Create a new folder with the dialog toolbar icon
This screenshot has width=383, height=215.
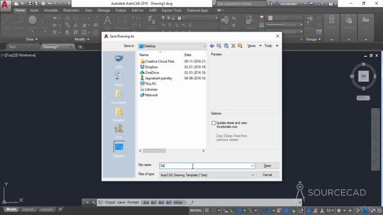pyautogui.click(x=240, y=46)
